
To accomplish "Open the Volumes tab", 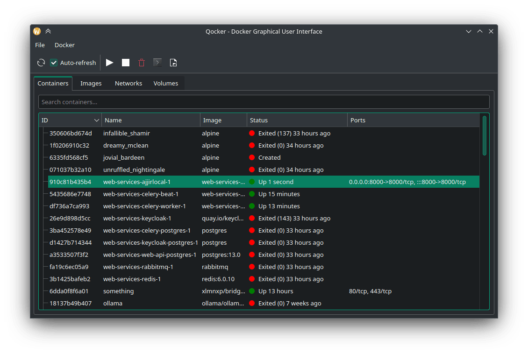I will pyautogui.click(x=165, y=84).
